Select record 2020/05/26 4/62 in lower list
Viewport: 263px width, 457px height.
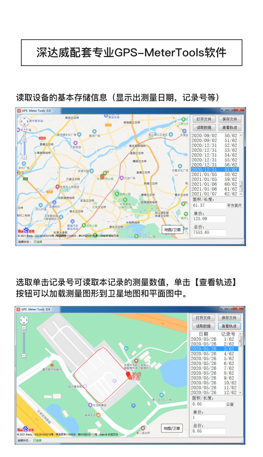214,354
